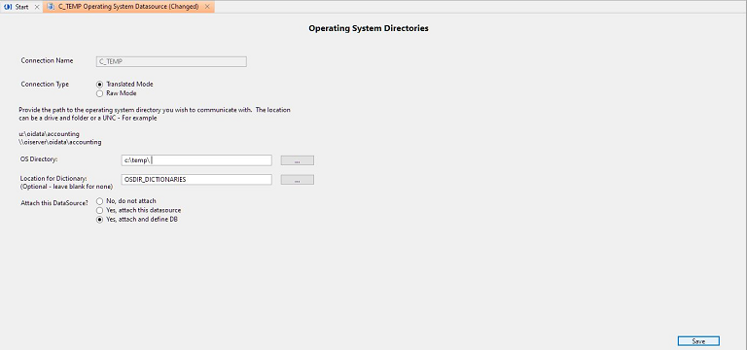Click the Connection Name field showing C_TEMP
The image size is (747, 350).
pos(171,61)
